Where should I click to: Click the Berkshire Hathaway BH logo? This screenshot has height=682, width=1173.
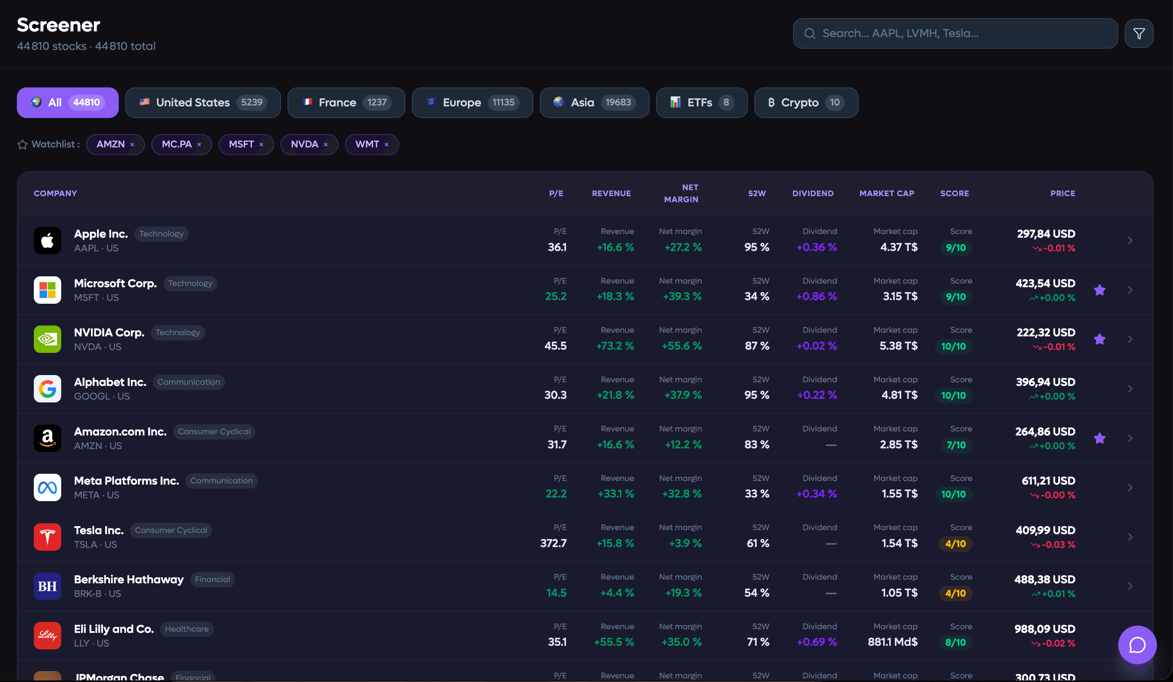click(47, 586)
